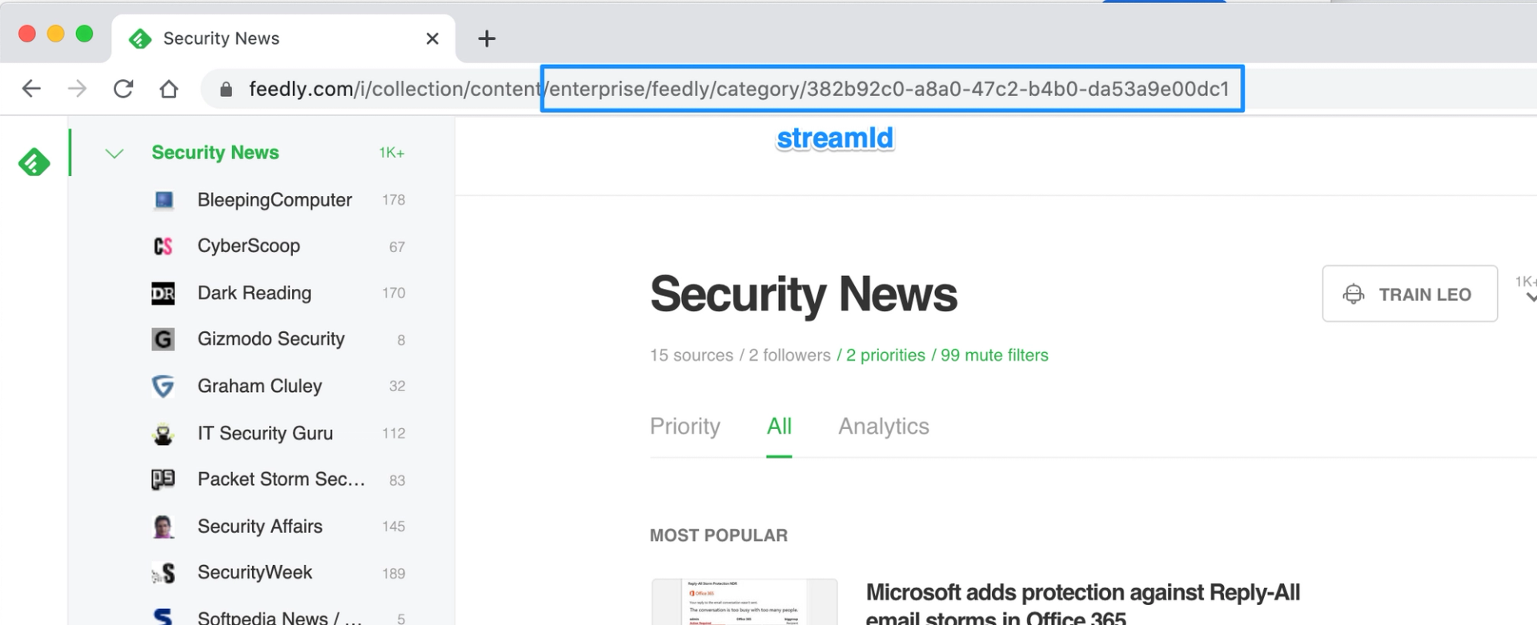Click the Train Leo robot icon
Viewport: 1537px width, 625px height.
coord(1354,294)
